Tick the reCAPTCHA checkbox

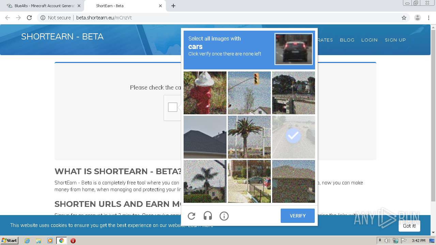click(173, 107)
